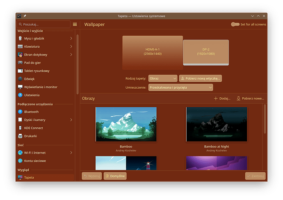The height and width of the screenshot is (200, 283).
Task: Click the monitor icon for Wyświetlanie i monitor
Action: tap(20, 87)
